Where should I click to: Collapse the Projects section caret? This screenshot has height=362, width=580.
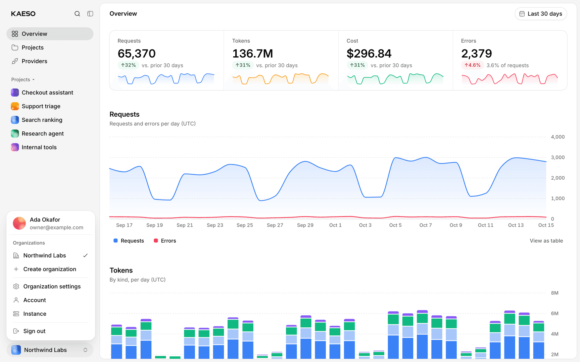(x=34, y=80)
